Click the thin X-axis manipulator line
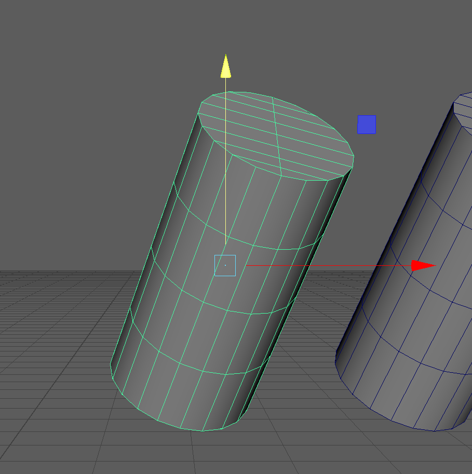 pyautogui.click(x=322, y=266)
